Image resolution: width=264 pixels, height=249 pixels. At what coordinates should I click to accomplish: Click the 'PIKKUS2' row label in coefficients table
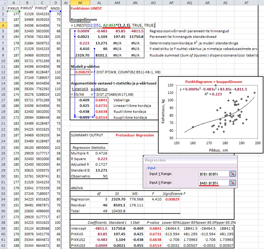pyautogui.click(x=78, y=240)
